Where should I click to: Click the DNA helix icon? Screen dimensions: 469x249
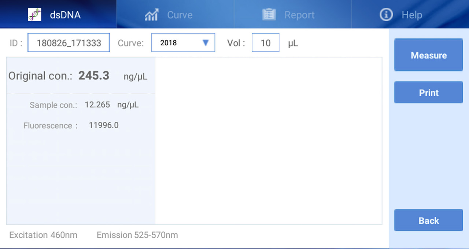pyautogui.click(x=34, y=15)
